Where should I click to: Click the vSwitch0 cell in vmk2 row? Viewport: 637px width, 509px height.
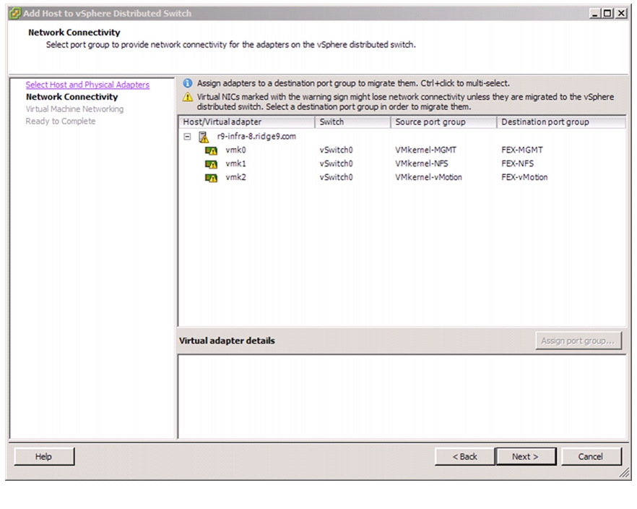(x=336, y=177)
